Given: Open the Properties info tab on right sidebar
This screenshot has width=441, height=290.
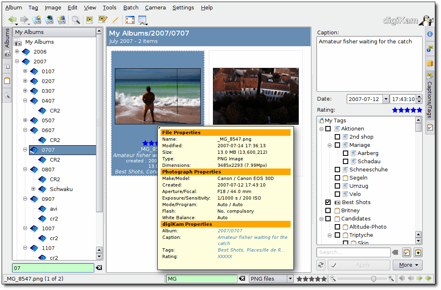Looking at the screenshot, I should coord(430,34).
